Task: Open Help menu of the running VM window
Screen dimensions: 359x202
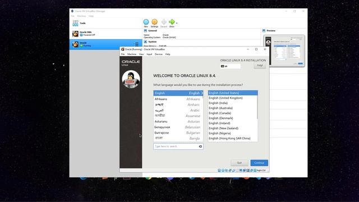Action: (168, 54)
